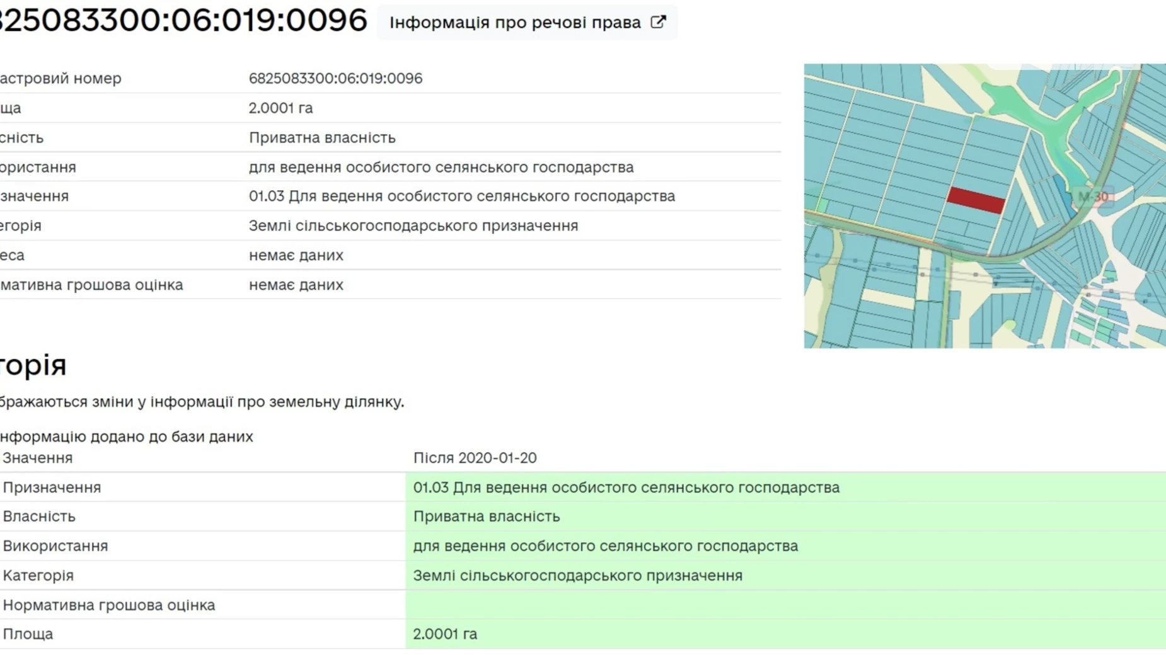
Task: Click the red highlighted parcel on map
Action: (x=976, y=200)
